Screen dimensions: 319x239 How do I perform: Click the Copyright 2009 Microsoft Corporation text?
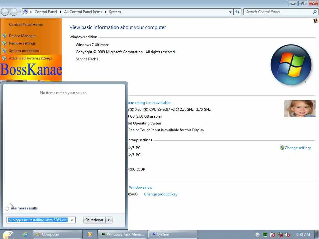tap(126, 52)
